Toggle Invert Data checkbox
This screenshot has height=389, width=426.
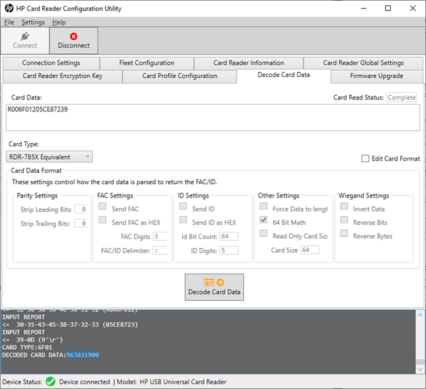coord(345,206)
